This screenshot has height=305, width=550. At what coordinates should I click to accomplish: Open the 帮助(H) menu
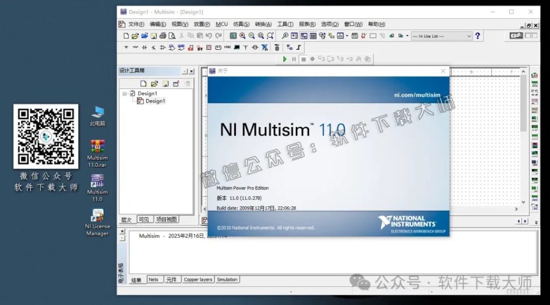click(377, 24)
